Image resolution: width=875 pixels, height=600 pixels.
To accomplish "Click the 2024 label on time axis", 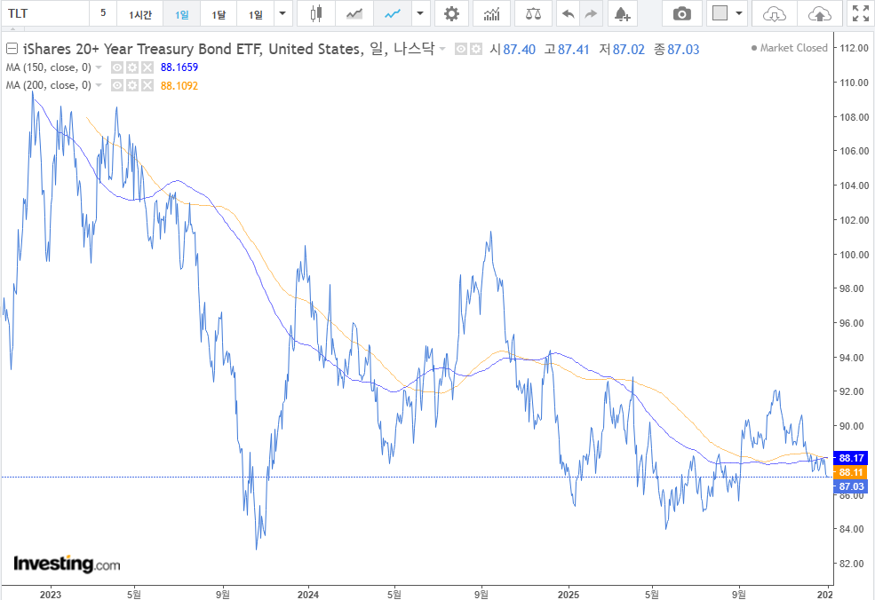I will click(x=308, y=595).
